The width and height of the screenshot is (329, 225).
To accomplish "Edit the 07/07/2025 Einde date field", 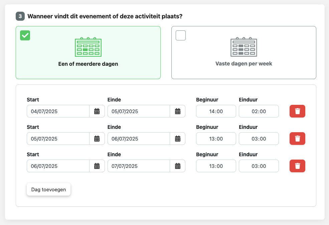I will pyautogui.click(x=139, y=166).
